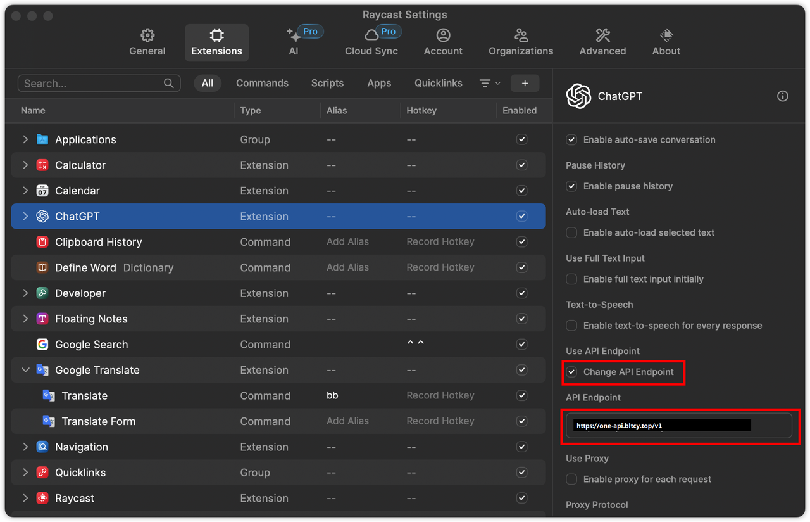The height and width of the screenshot is (522, 810).
Task: Expand the Floating Notes extension
Action: pyautogui.click(x=25, y=319)
